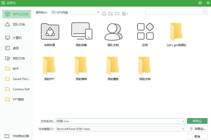
Task: Create a new folder with the toolbar icon
Action: [x=117, y=14]
